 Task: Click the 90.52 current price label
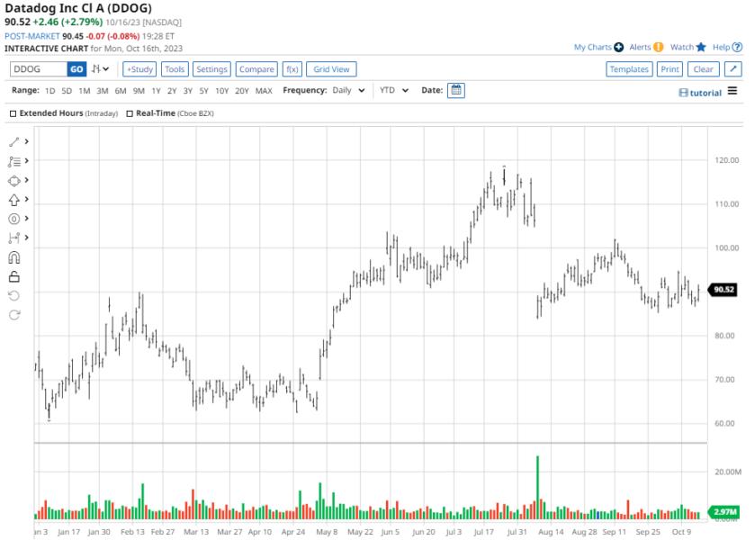click(x=724, y=290)
